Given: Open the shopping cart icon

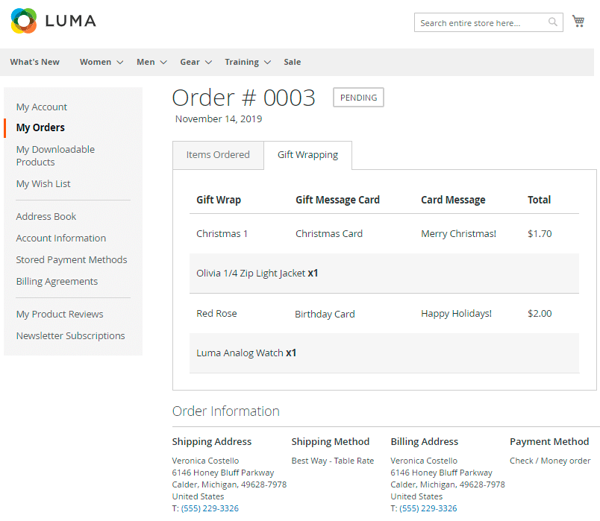Looking at the screenshot, I should [578, 22].
